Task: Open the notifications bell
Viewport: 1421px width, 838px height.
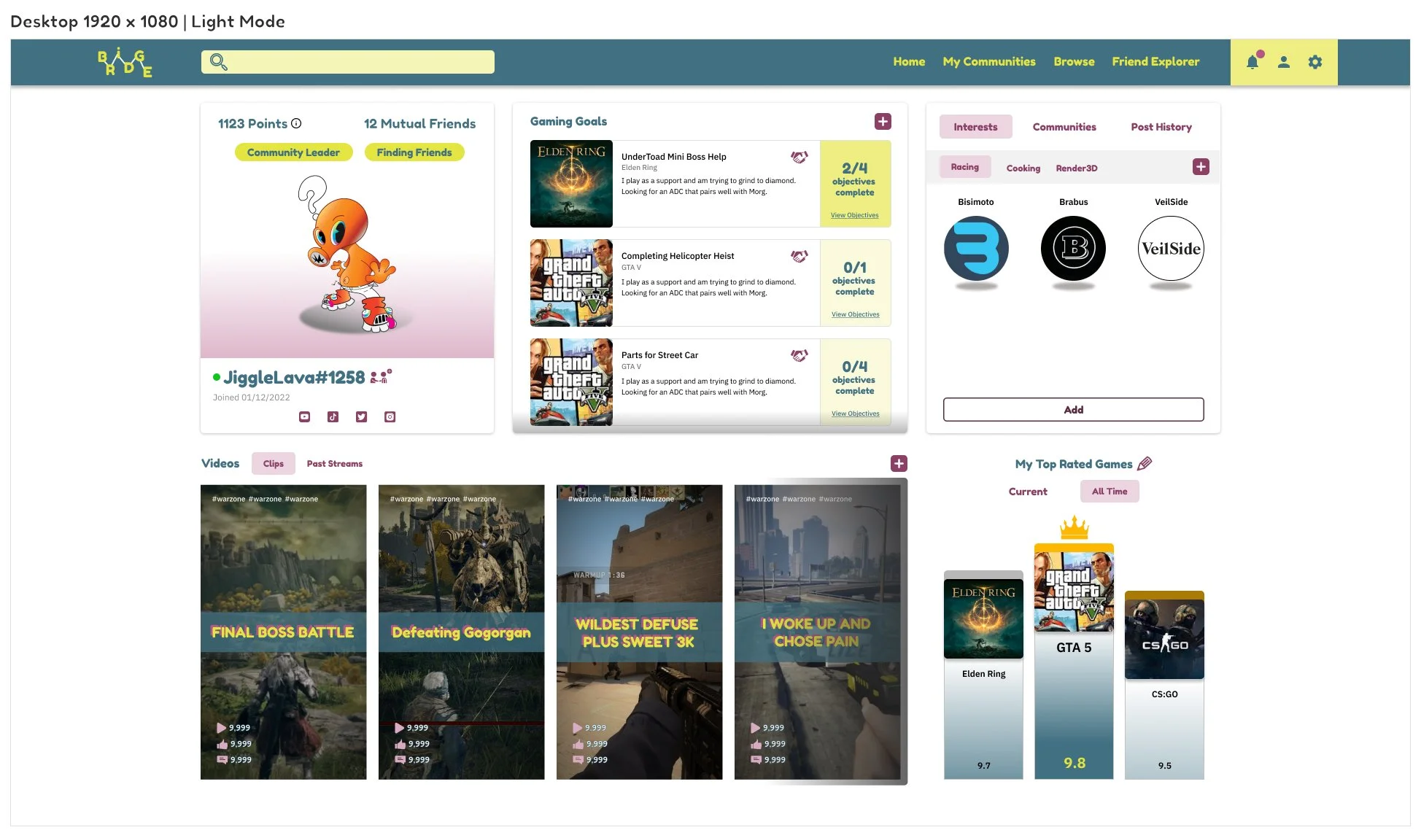Action: [1252, 62]
